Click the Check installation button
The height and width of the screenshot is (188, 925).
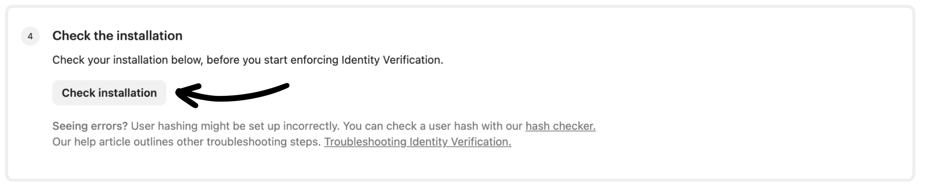pyautogui.click(x=109, y=93)
